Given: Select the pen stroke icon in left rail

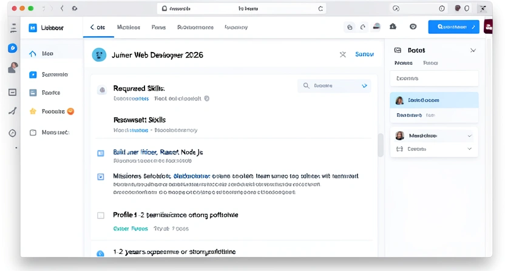Looking at the screenshot, I should pos(13,111).
